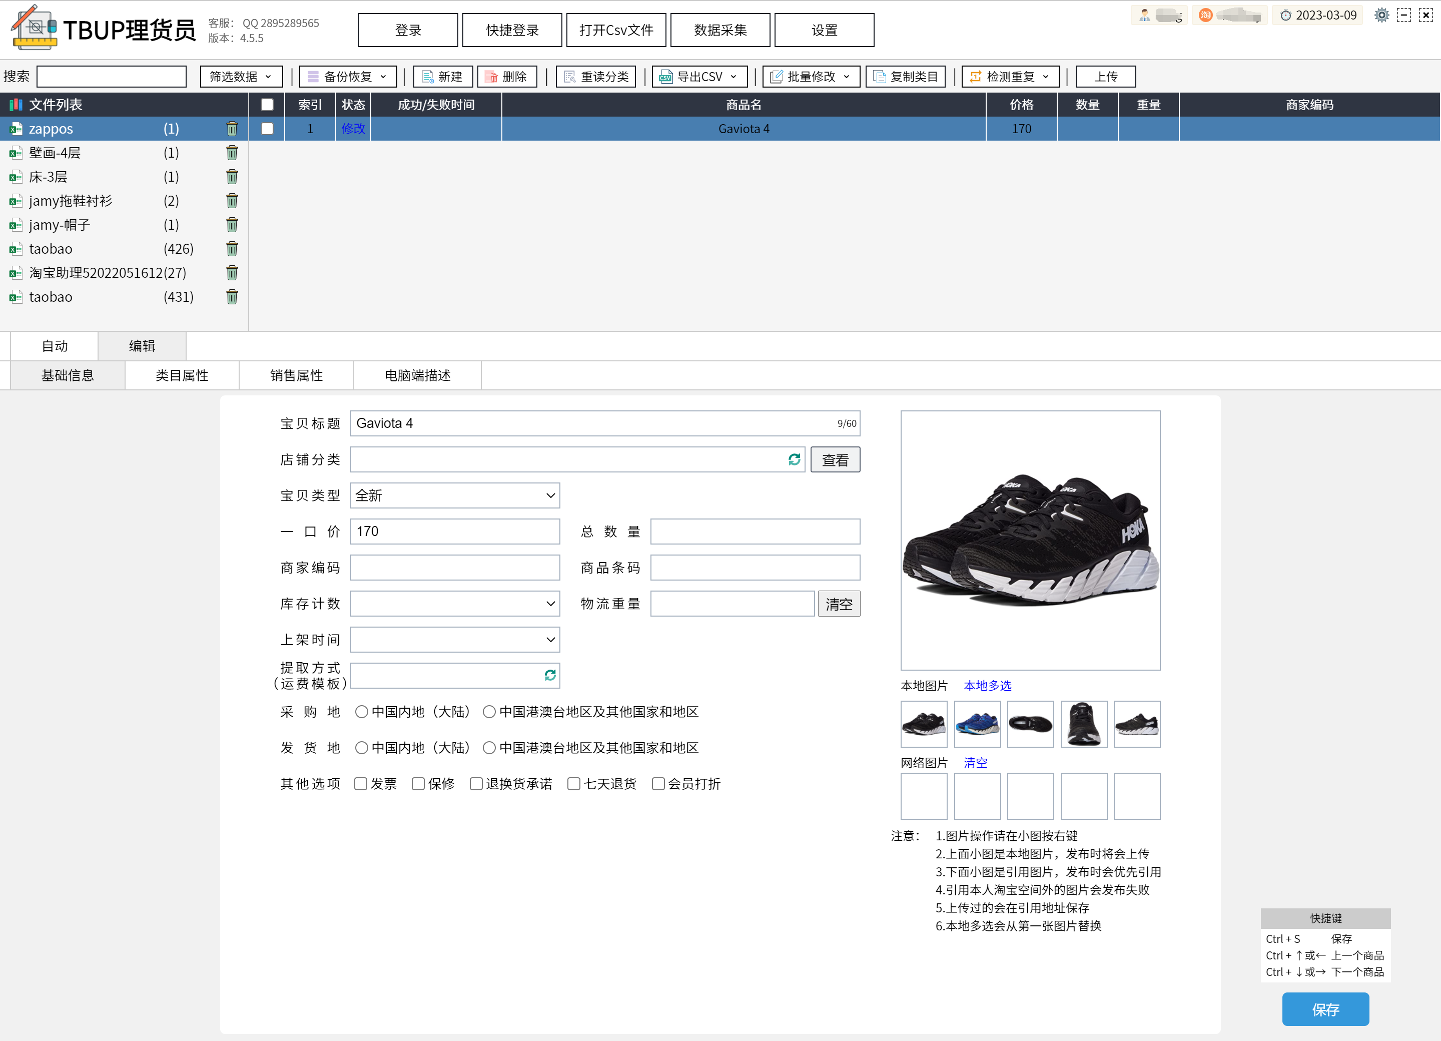Viewport: 1441px width, 1041px height.
Task: Click trash icon next to jamy-帽子
Action: tap(232, 225)
